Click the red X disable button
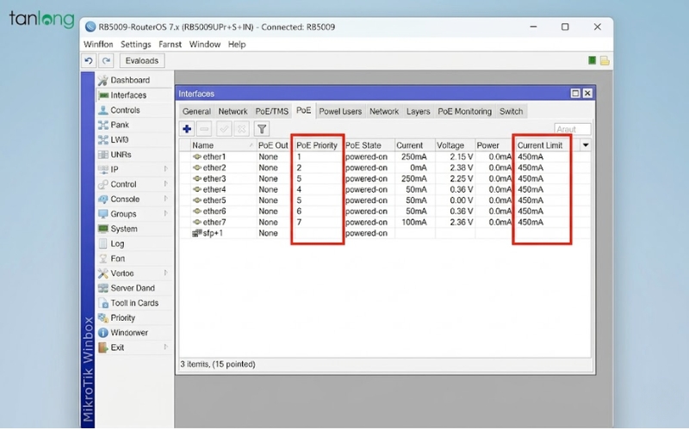The image size is (689, 430). pos(242,129)
